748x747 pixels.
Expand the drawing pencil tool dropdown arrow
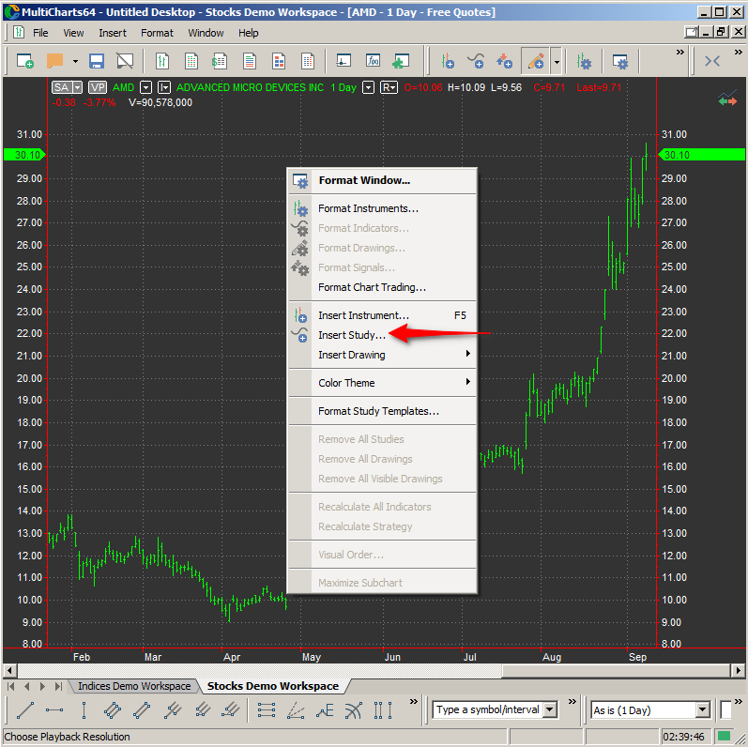(x=557, y=61)
